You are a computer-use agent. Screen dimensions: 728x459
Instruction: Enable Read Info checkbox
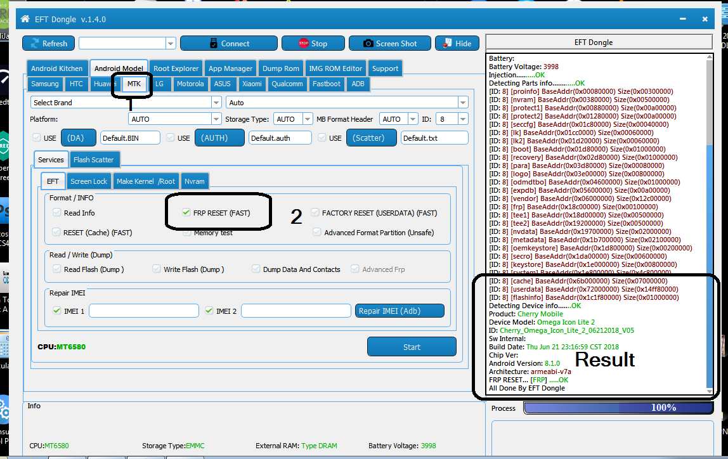point(56,212)
